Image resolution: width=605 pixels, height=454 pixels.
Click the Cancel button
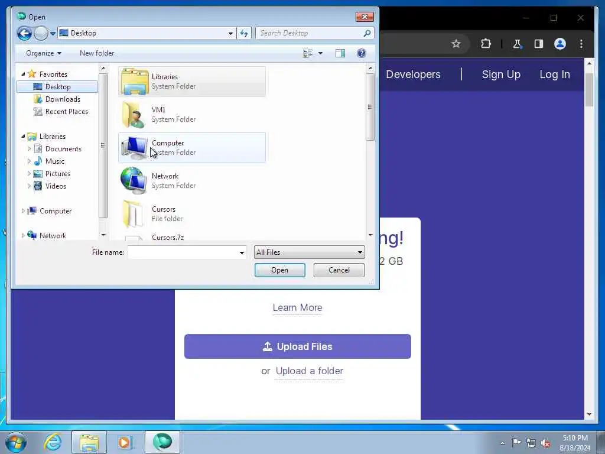tap(339, 270)
